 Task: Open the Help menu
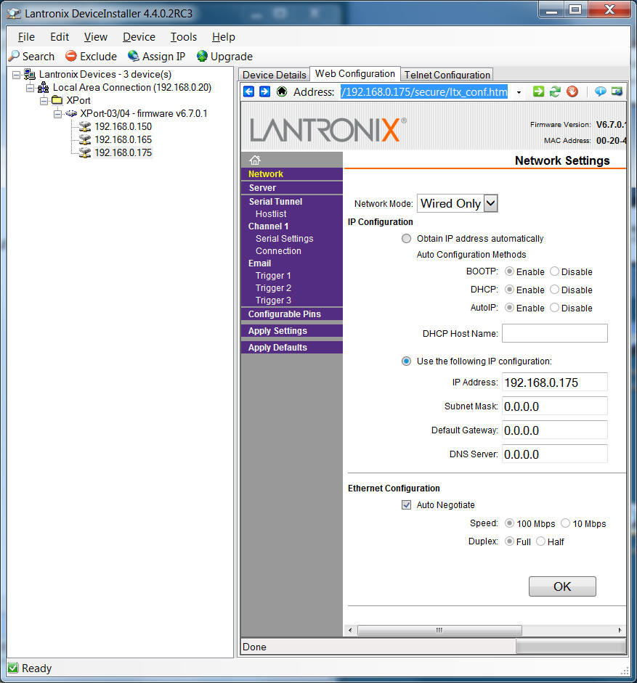223,37
